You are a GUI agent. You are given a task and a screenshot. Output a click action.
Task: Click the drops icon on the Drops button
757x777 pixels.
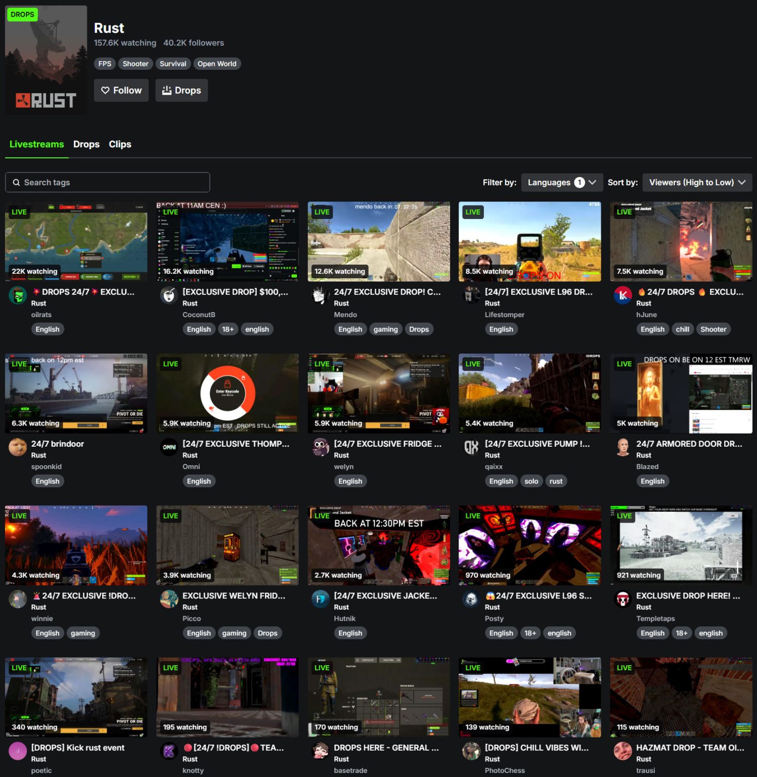point(166,90)
